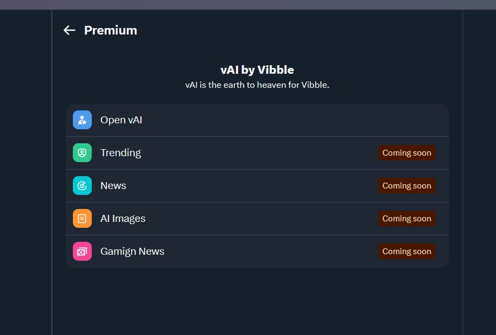Click the Coming soon badge for AI Images

pos(406,219)
